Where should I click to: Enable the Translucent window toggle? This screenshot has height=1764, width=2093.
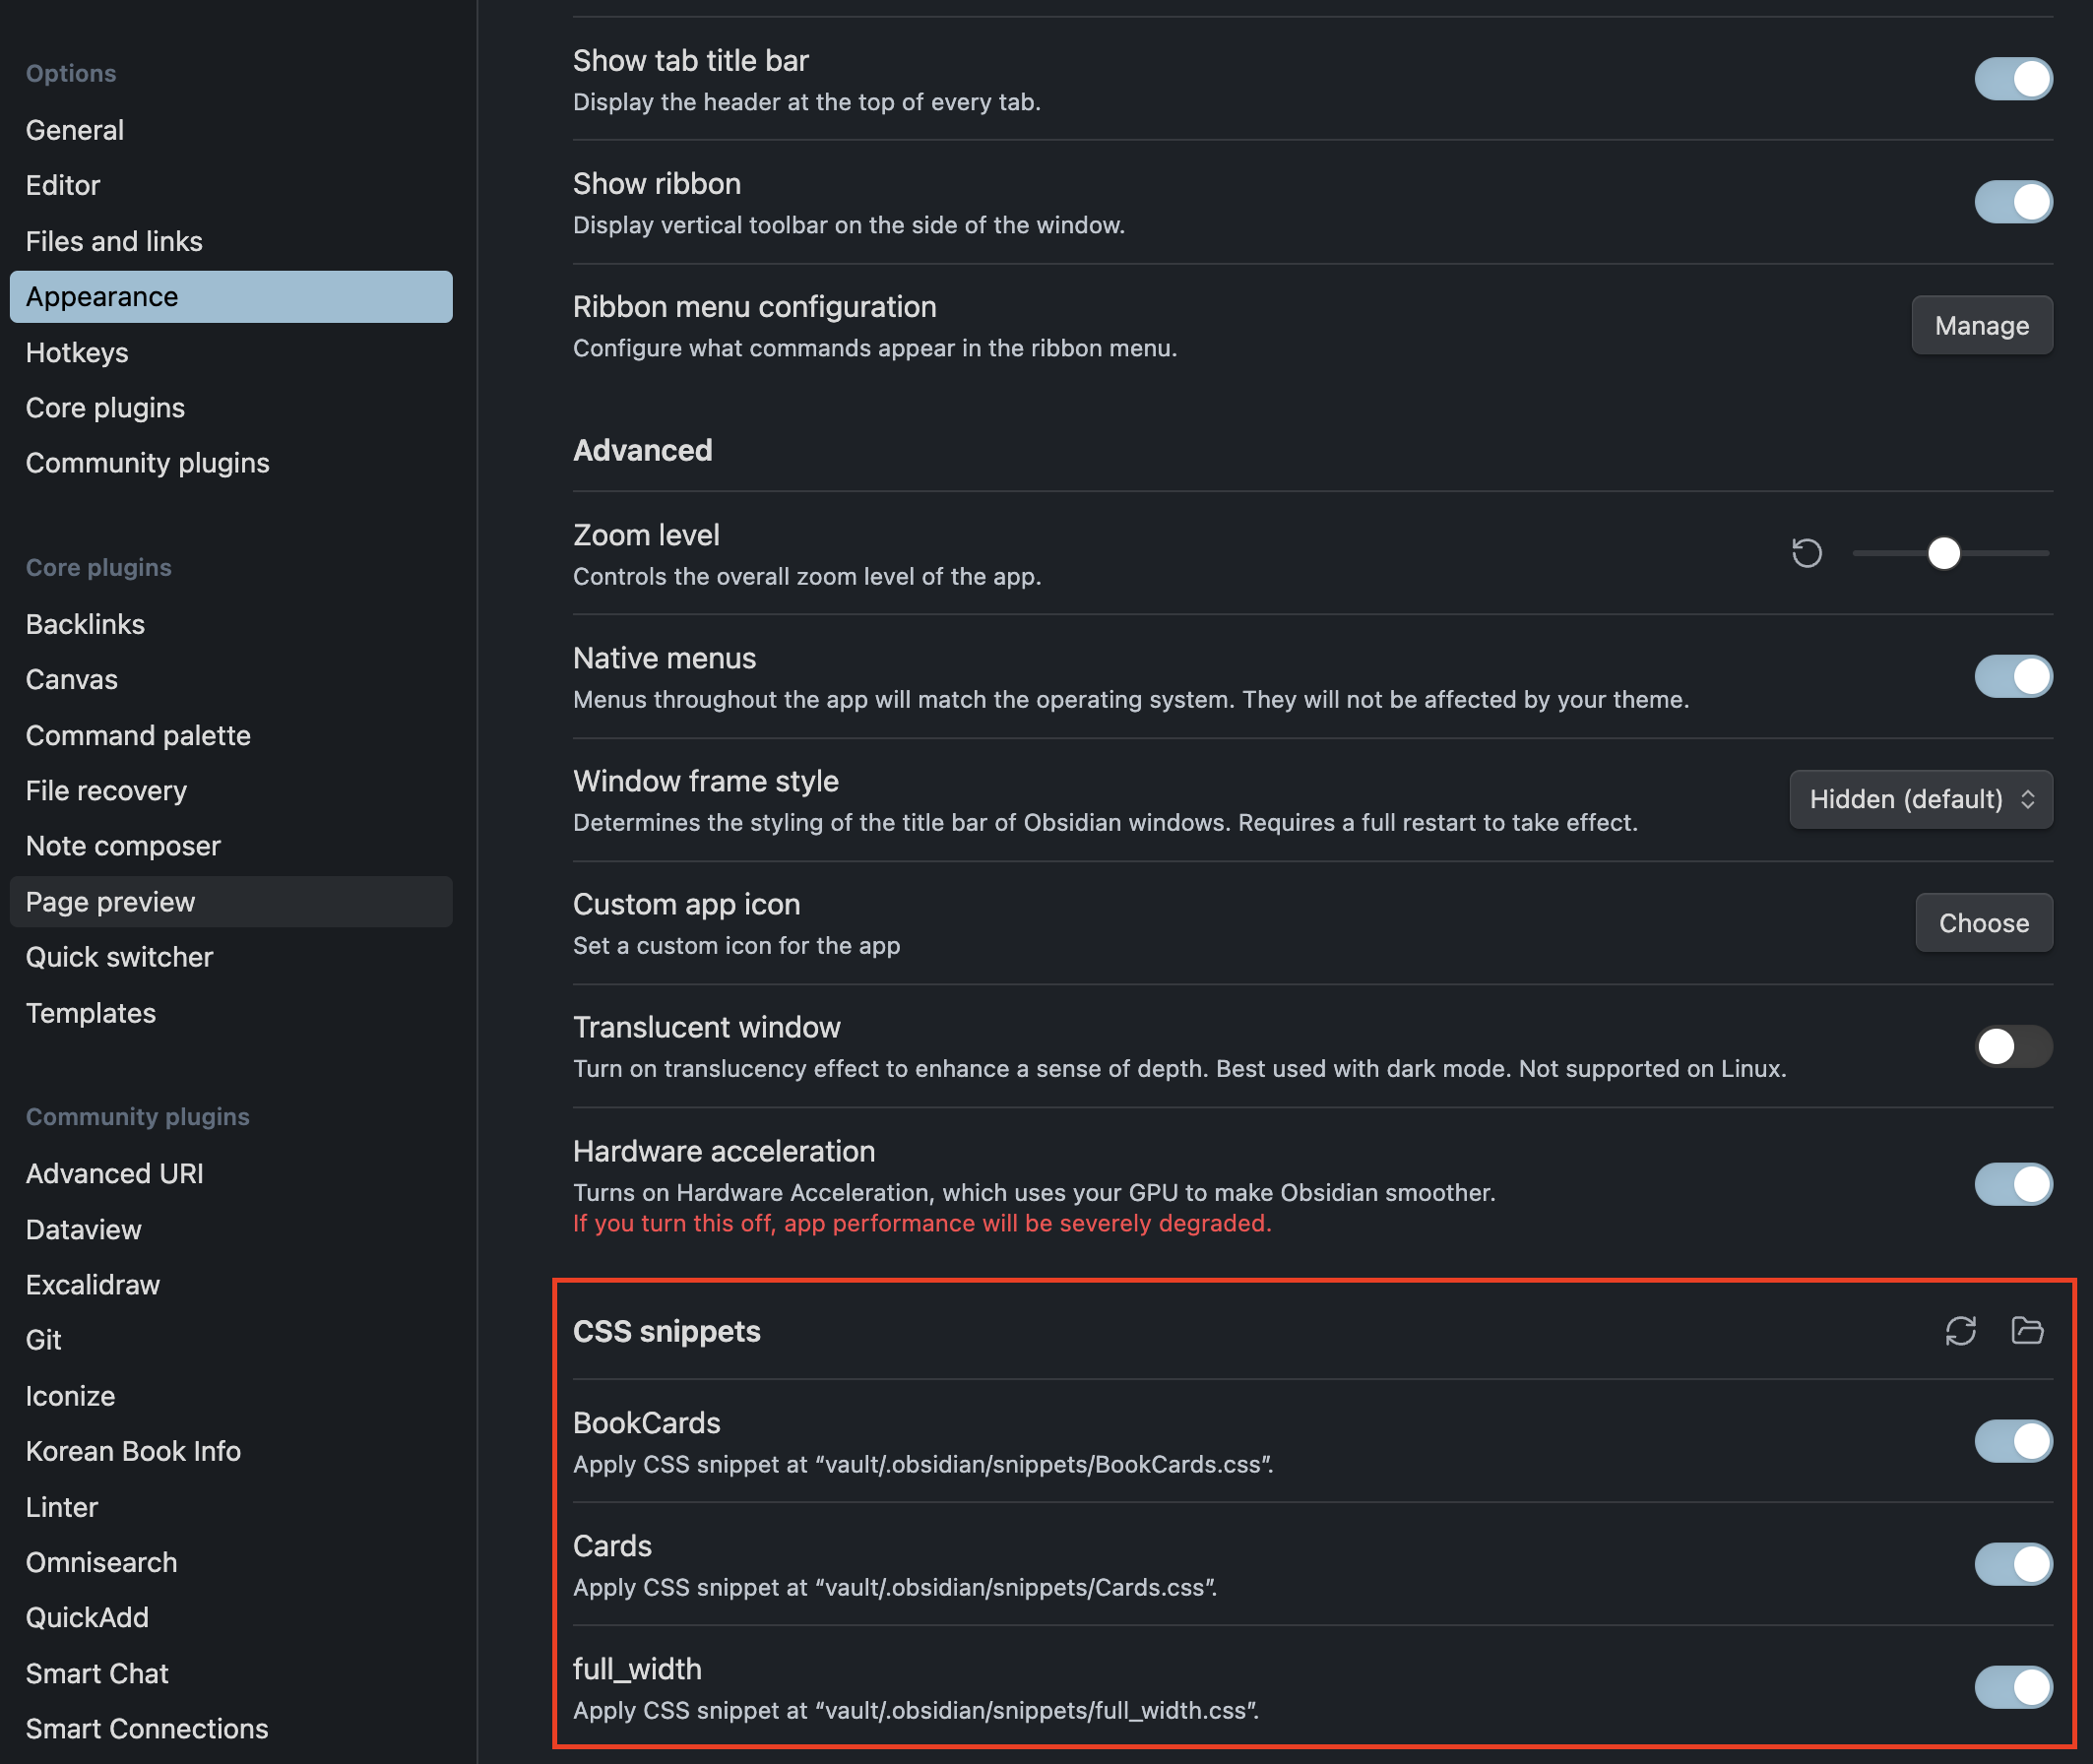(2012, 1047)
